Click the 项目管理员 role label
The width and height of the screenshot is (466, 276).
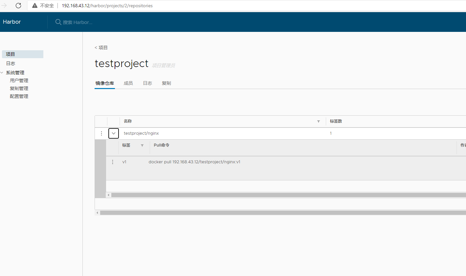[x=163, y=66]
